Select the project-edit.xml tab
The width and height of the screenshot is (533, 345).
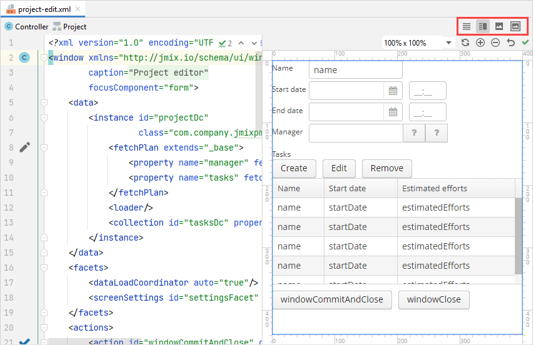coord(43,9)
